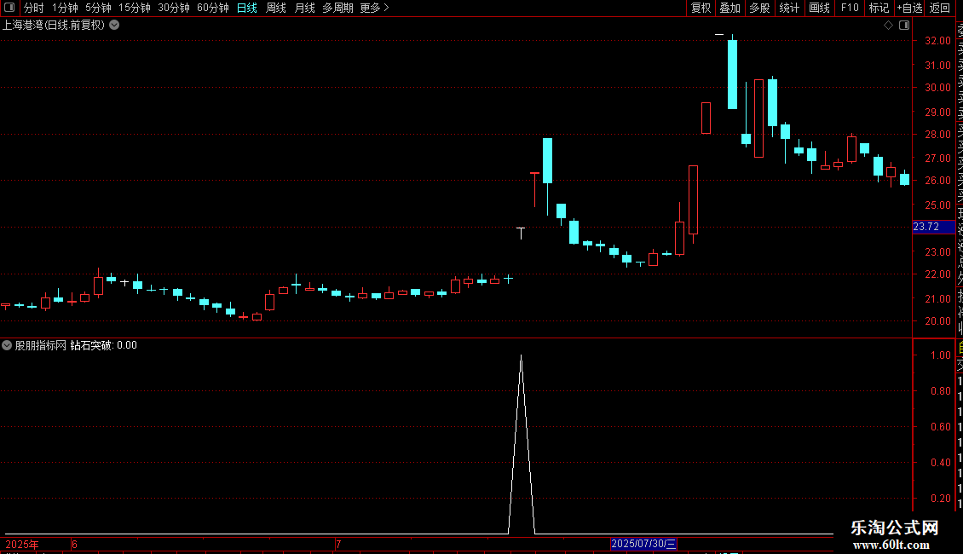Select the 30分钟 period
Viewport: 963px width, 554px height.
(174, 8)
